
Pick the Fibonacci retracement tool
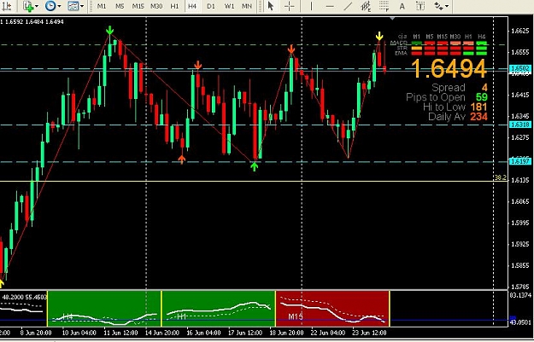coord(384,6)
